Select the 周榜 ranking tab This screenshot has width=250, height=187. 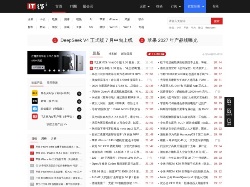click(44, 138)
